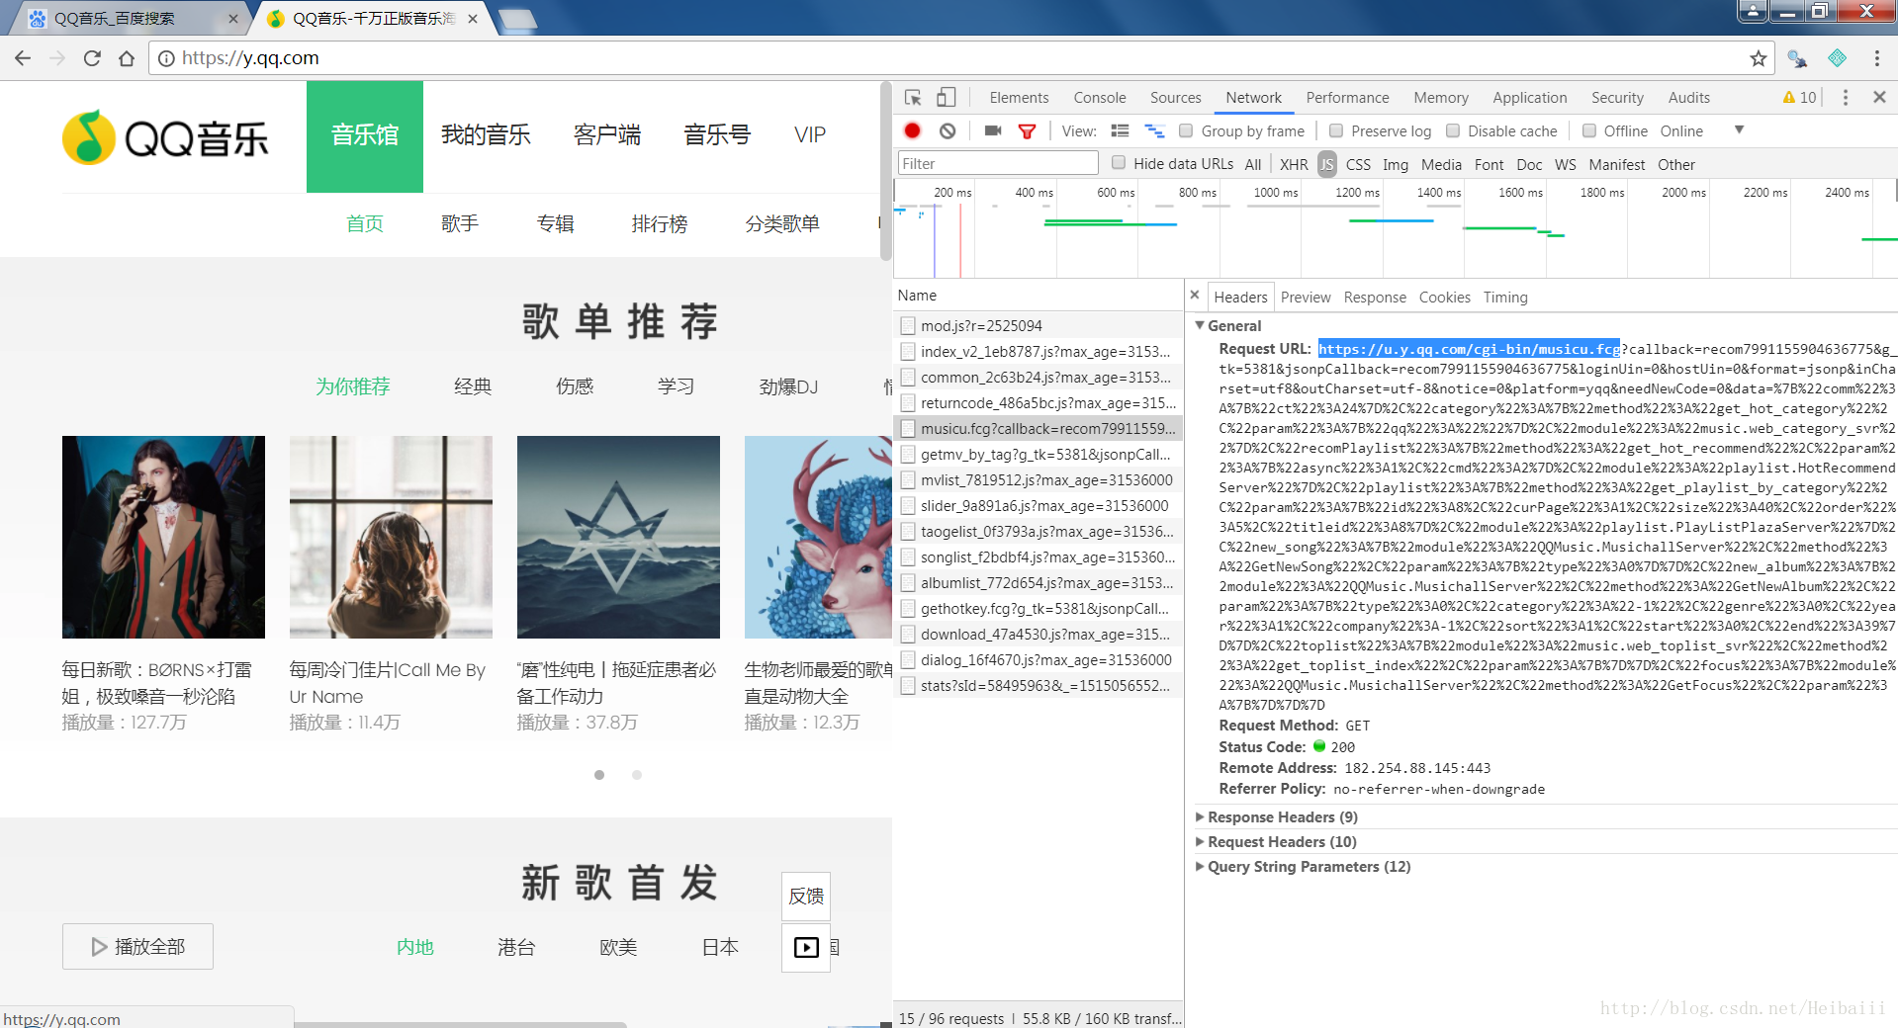Stop recording network log (red button)
Image resolution: width=1898 pixels, height=1028 pixels.
pos(912,130)
